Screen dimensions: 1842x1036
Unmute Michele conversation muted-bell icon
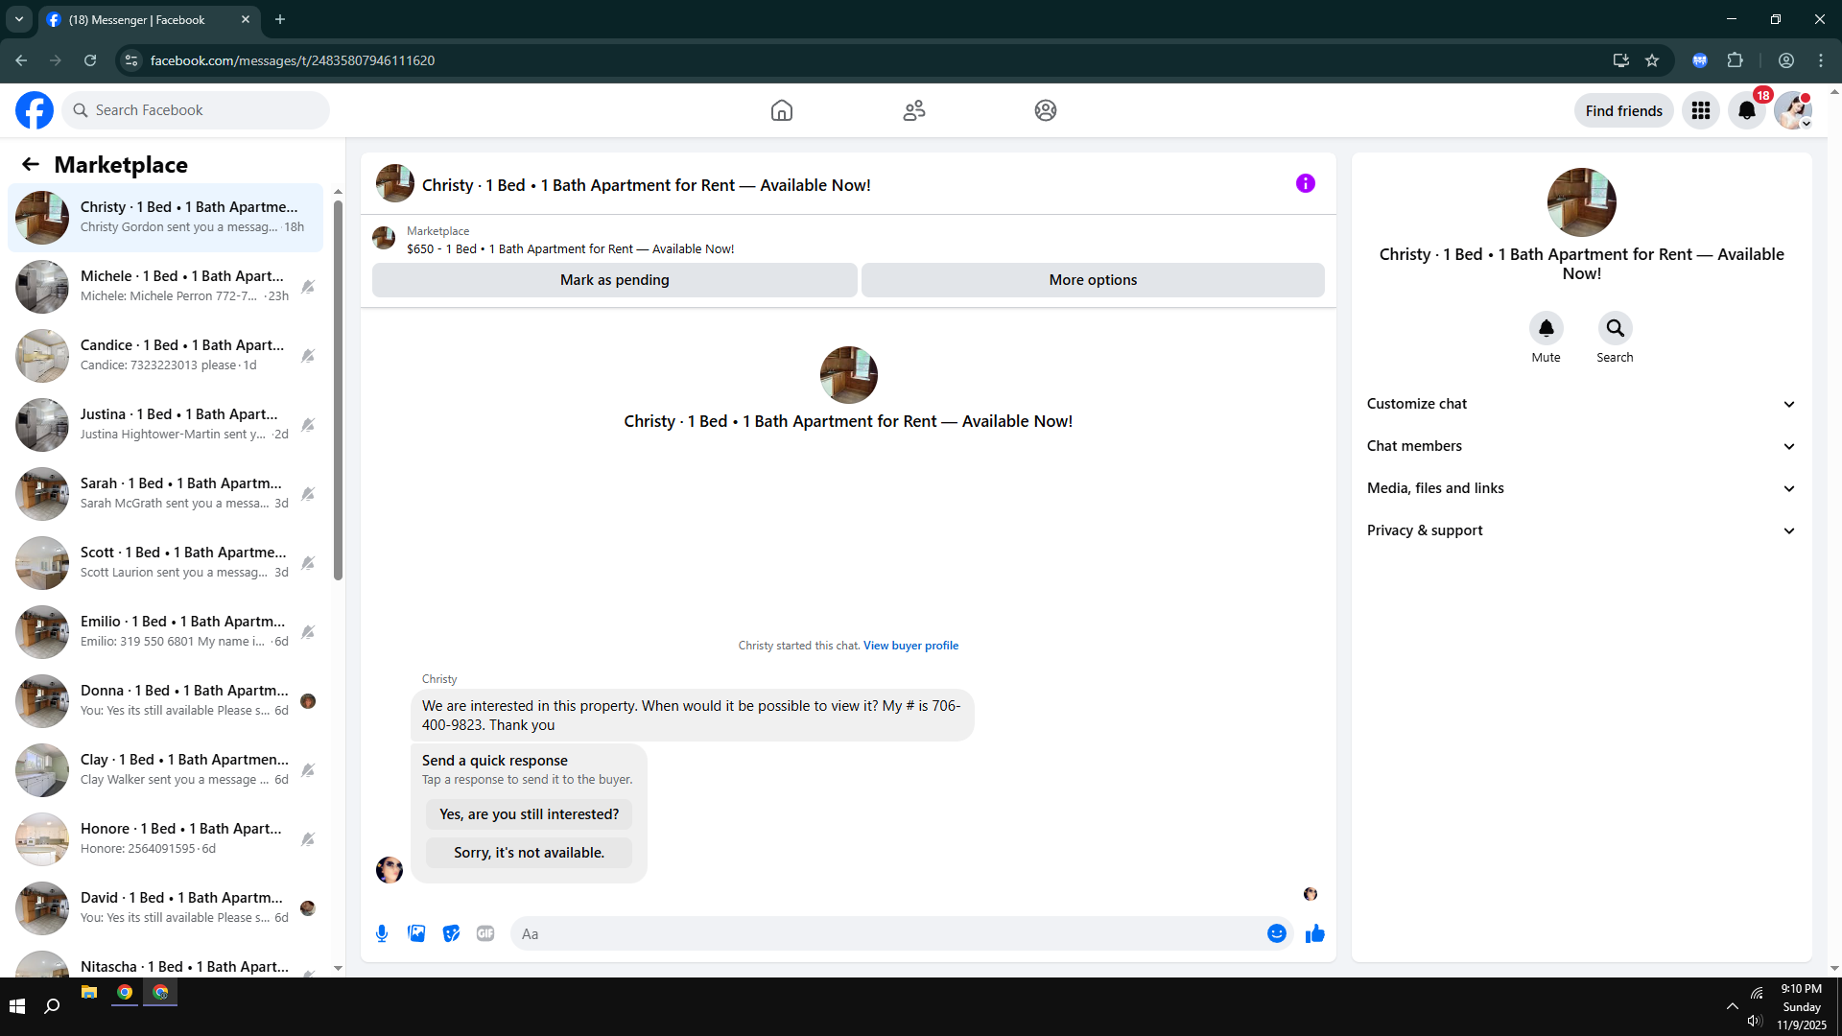(308, 287)
